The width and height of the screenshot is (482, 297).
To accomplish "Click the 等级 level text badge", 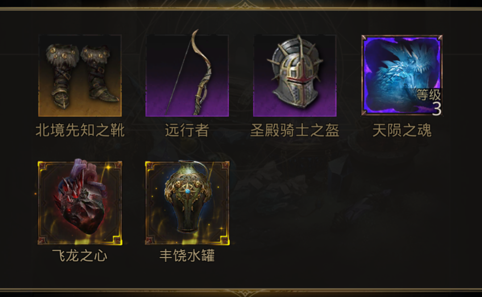I will click(429, 94).
